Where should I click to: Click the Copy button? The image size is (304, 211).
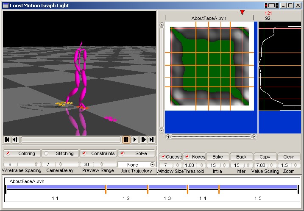[265, 157]
